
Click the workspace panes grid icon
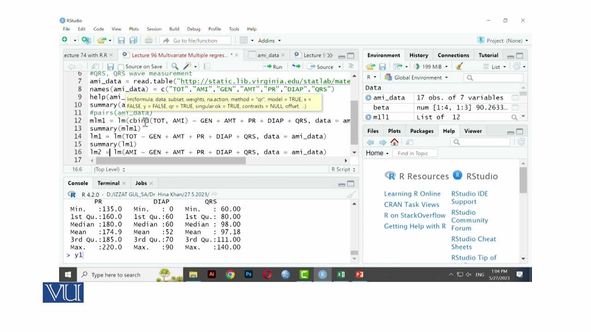click(x=243, y=41)
